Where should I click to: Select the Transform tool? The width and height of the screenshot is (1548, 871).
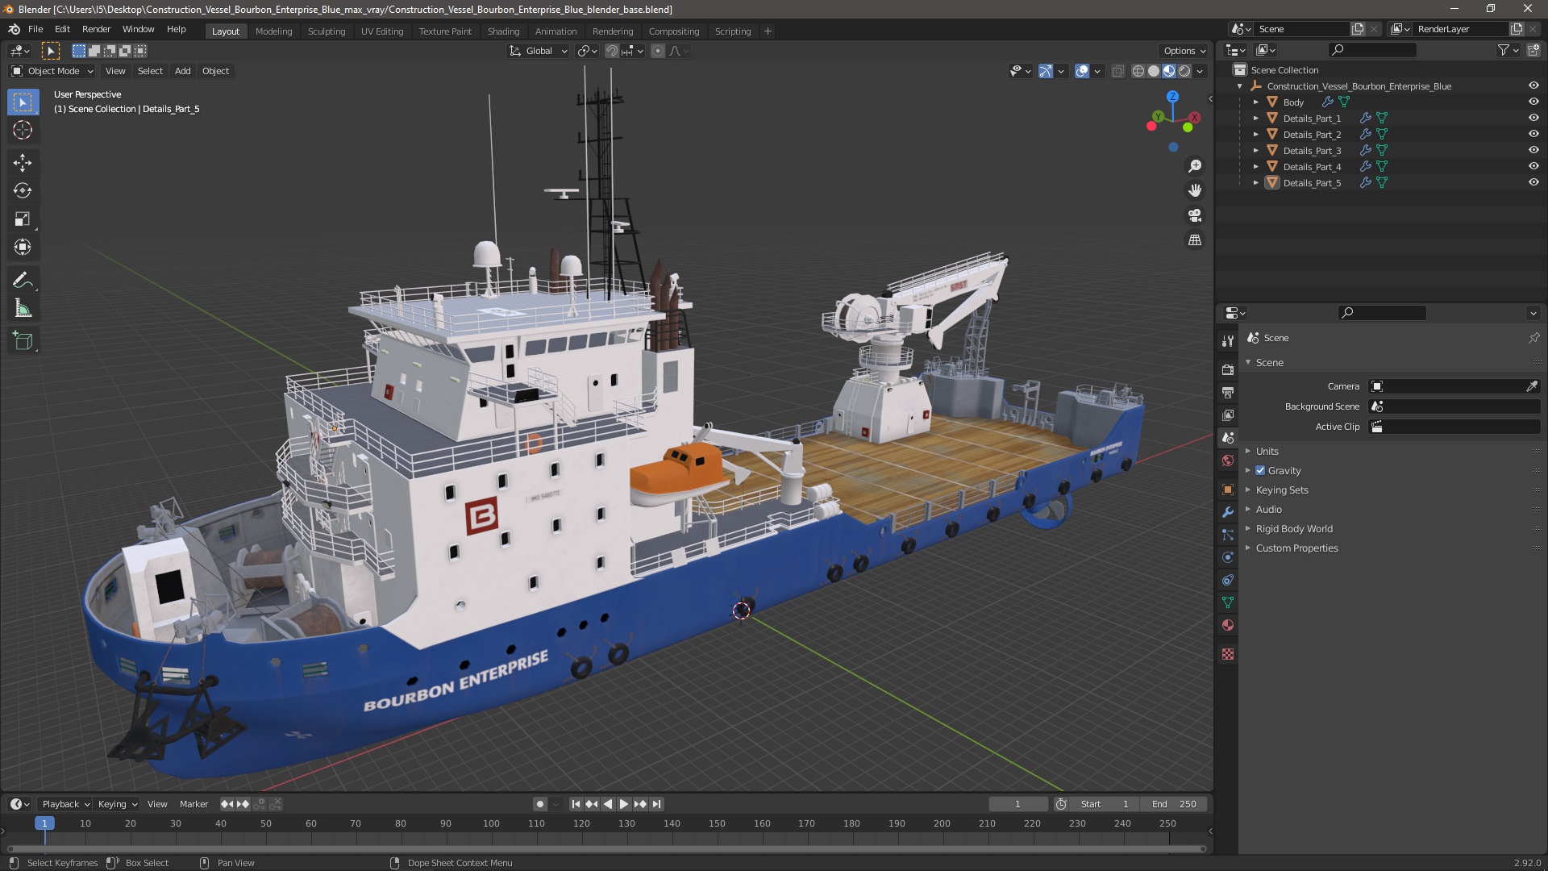pyautogui.click(x=23, y=248)
